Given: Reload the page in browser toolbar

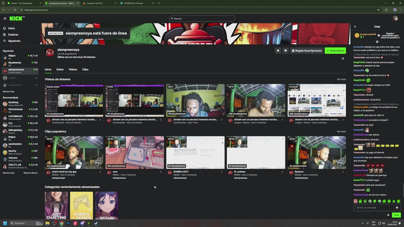Looking at the screenshot, I should coord(15,10).
